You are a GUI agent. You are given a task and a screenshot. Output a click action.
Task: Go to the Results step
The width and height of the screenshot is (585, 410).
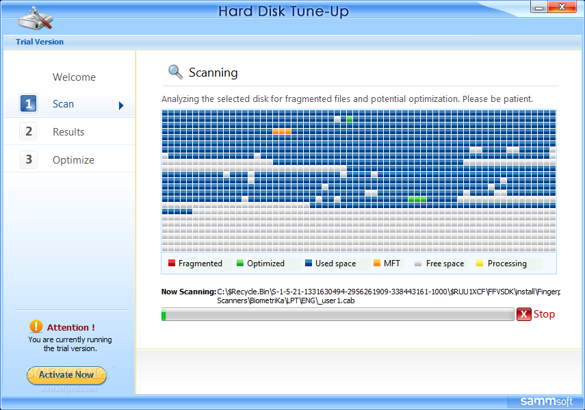coord(69,131)
